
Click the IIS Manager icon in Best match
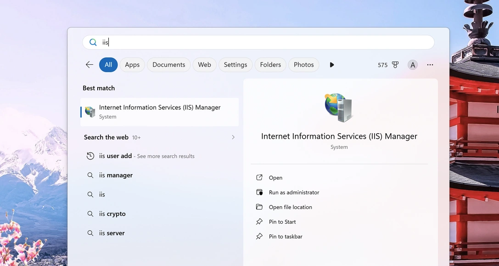coord(90,112)
